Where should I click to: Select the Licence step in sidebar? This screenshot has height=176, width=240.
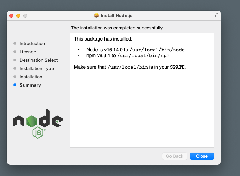pyautogui.click(x=28, y=52)
